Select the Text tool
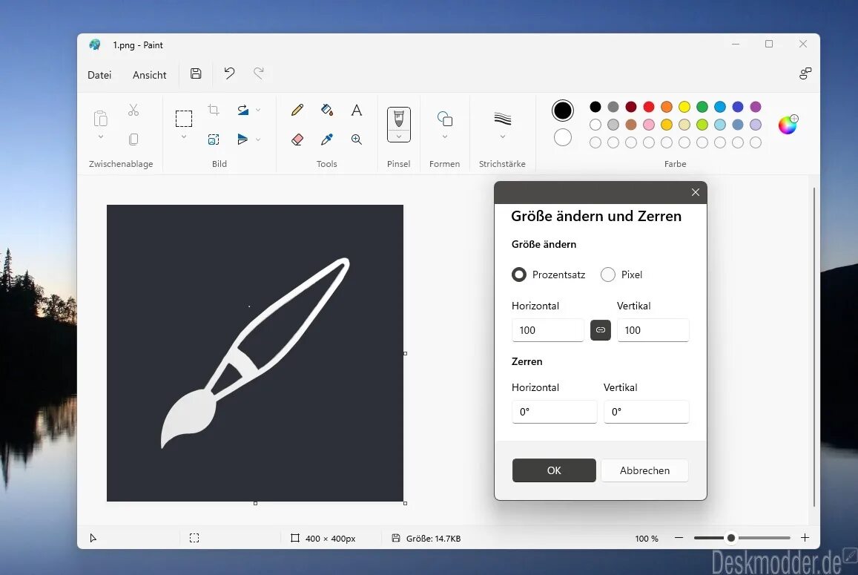The image size is (858, 575). click(x=356, y=109)
